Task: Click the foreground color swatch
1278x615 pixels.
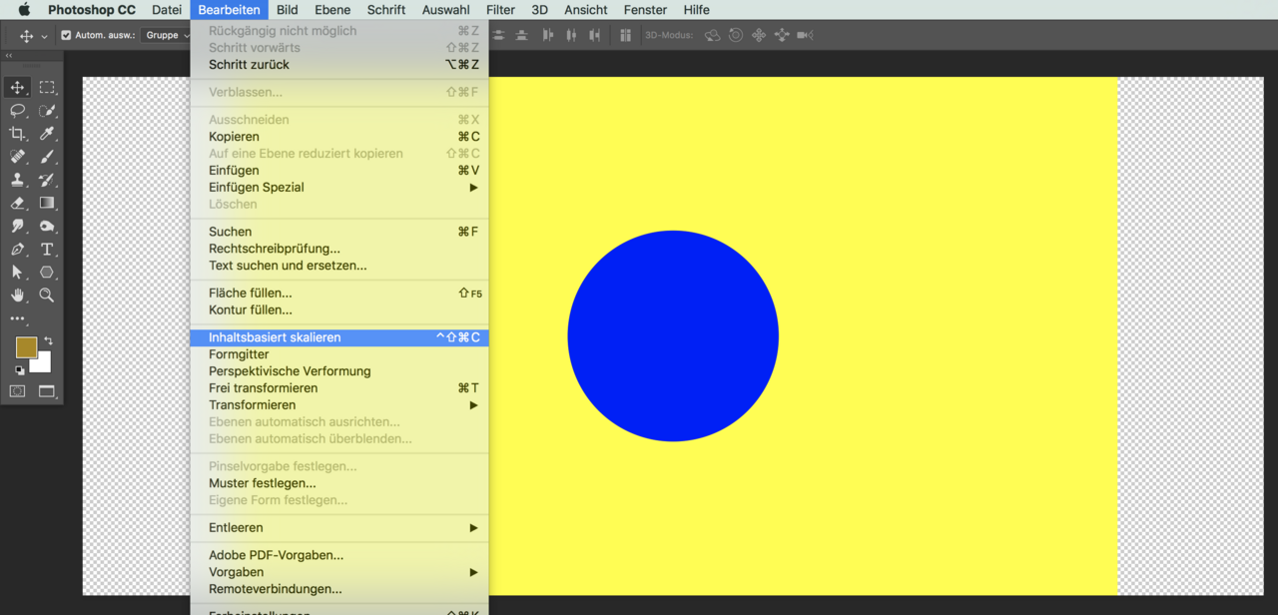Action: click(26, 346)
